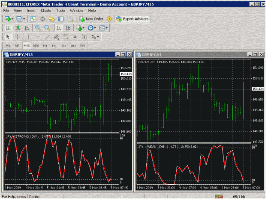268x201 pixels.
Task: Select the Fibonacci Retracement tool
Action: pyautogui.click(x=66, y=37)
